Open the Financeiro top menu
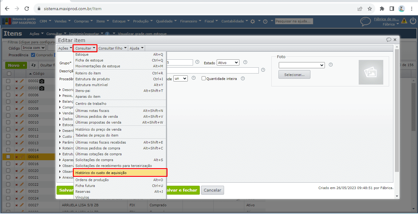This screenshot has height=214, width=418. 191,21
